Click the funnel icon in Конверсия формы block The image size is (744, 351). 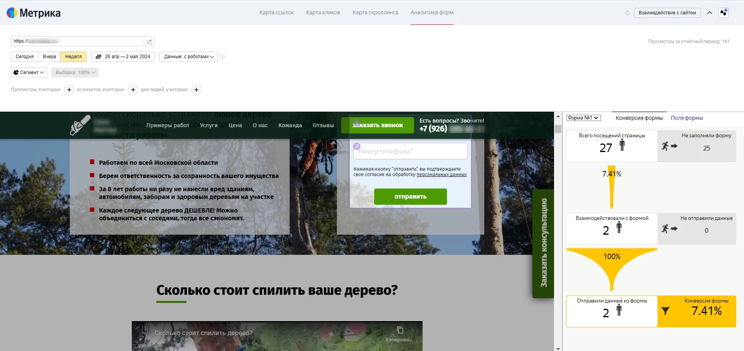[665, 311]
